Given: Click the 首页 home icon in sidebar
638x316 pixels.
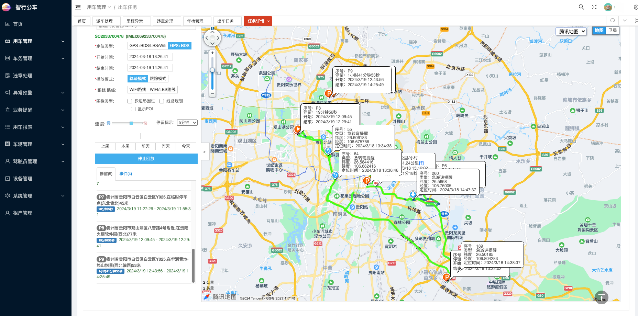Looking at the screenshot, I should point(8,24).
